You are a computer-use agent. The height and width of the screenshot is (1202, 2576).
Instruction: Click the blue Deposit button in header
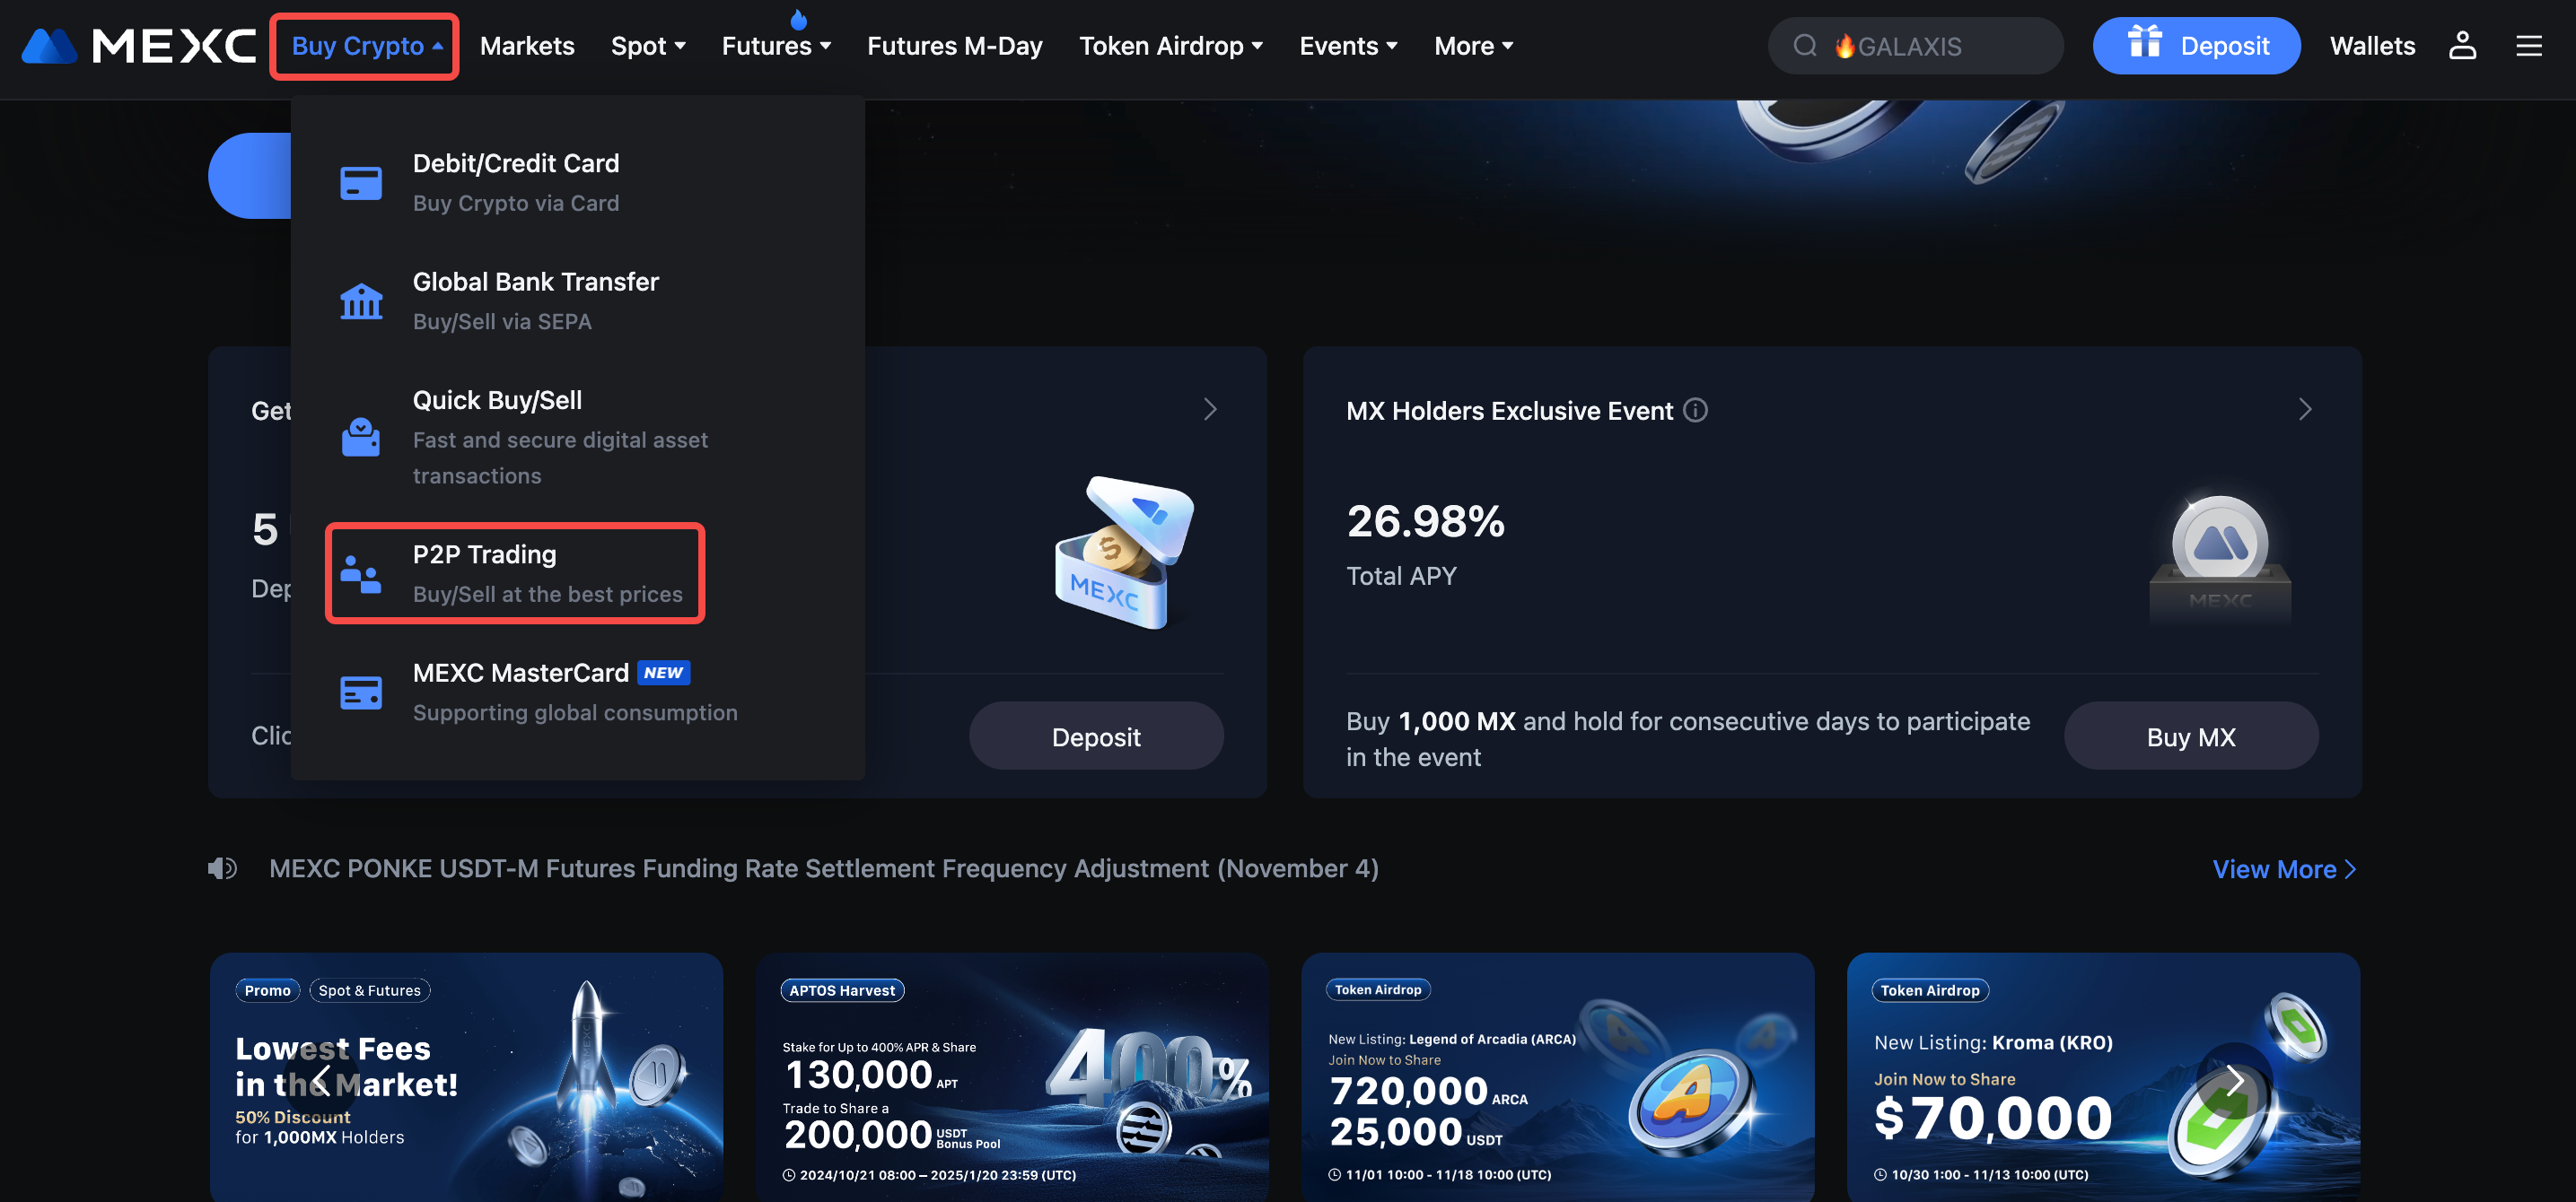pyautogui.click(x=2196, y=46)
